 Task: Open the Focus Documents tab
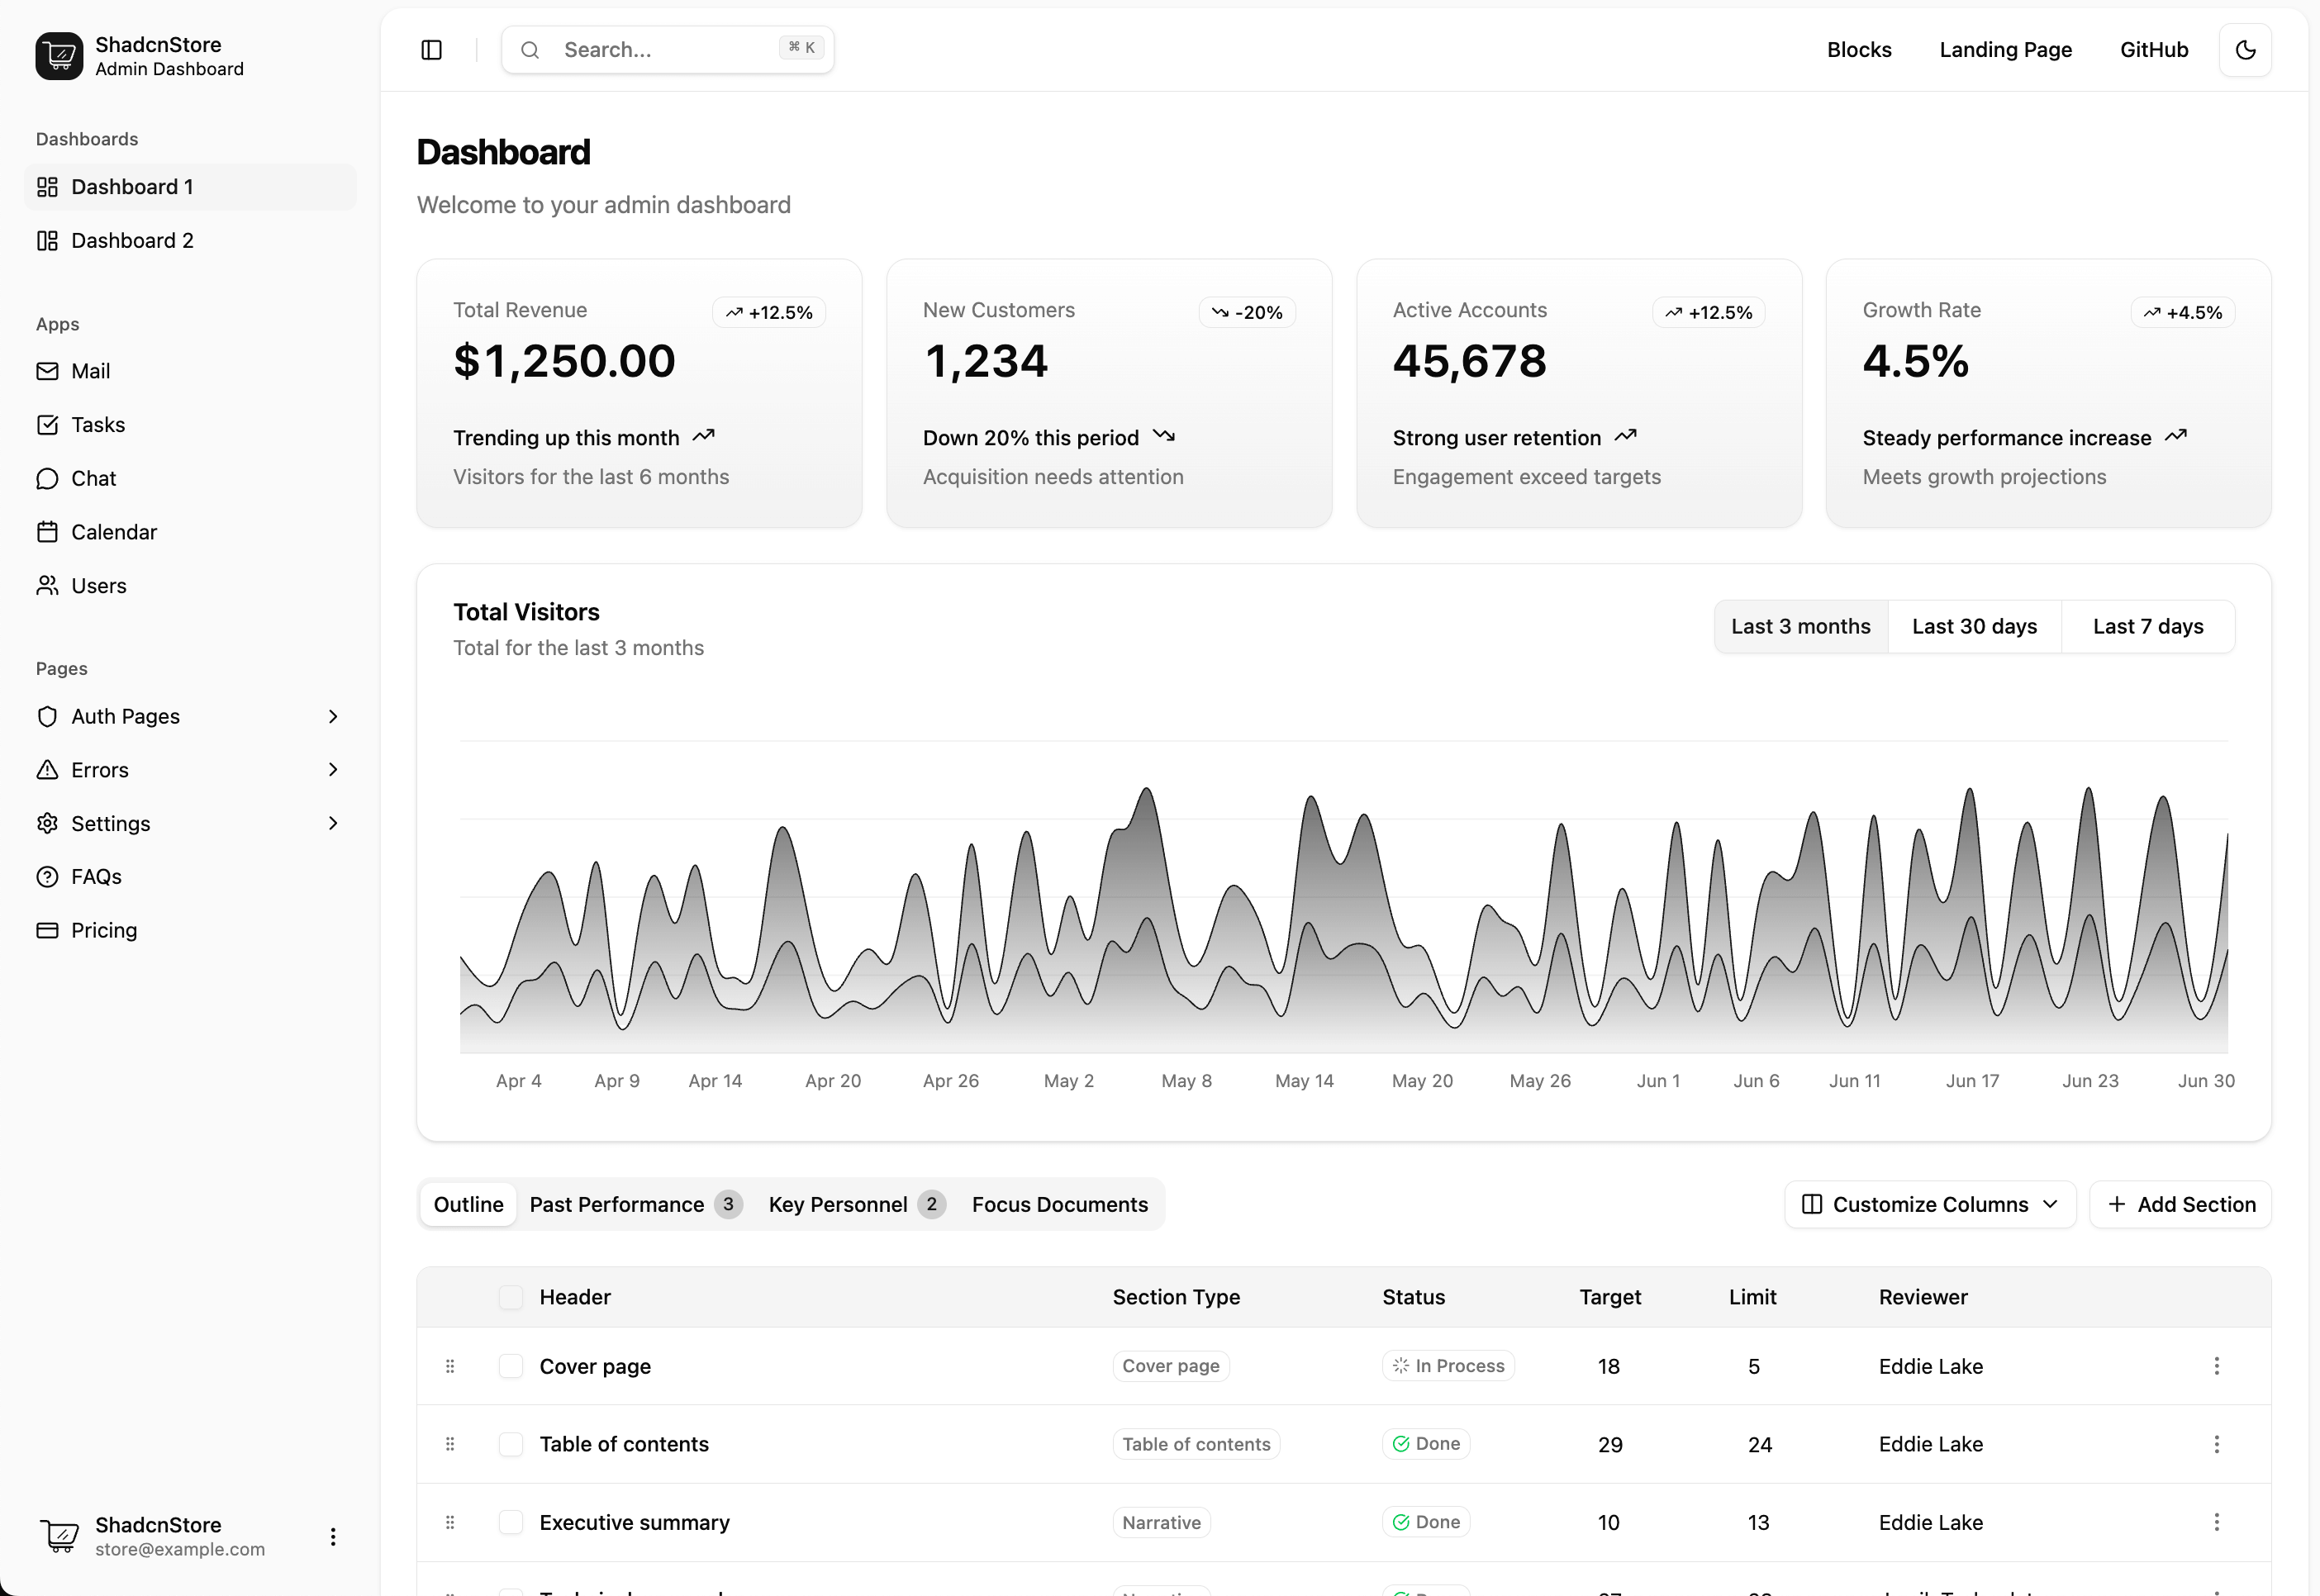1060,1204
